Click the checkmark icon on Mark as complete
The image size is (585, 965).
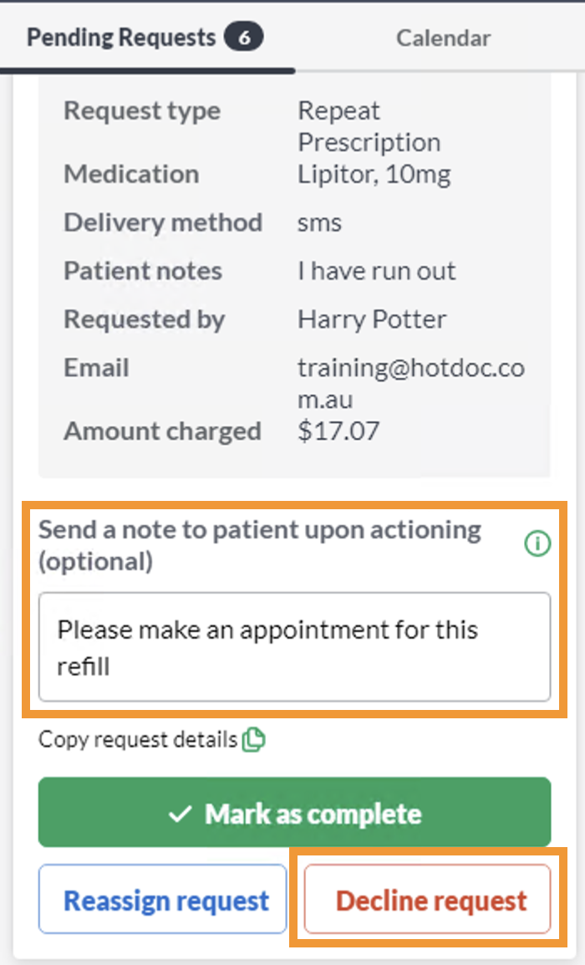181,814
